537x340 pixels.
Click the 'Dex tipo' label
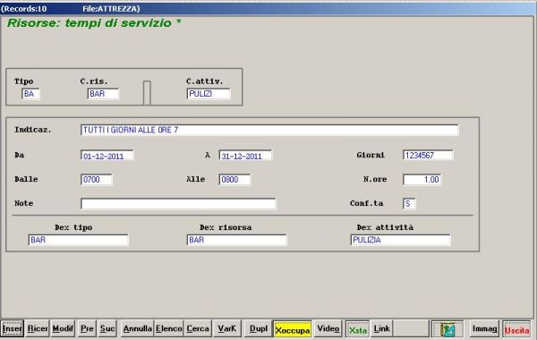(73, 227)
